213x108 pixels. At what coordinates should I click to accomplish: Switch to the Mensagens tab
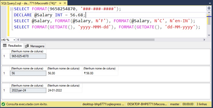35,46
